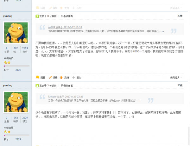This screenshot has height=146, width=190.
Task: Click the reply speech bubble icon in post 29
Action: tap(37, 77)
